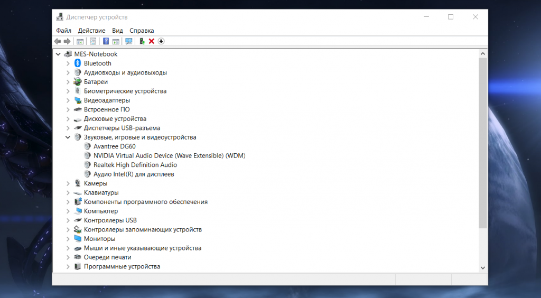This screenshot has height=298, width=541.
Task: Select the Биометрические устройства label
Action: coord(125,91)
